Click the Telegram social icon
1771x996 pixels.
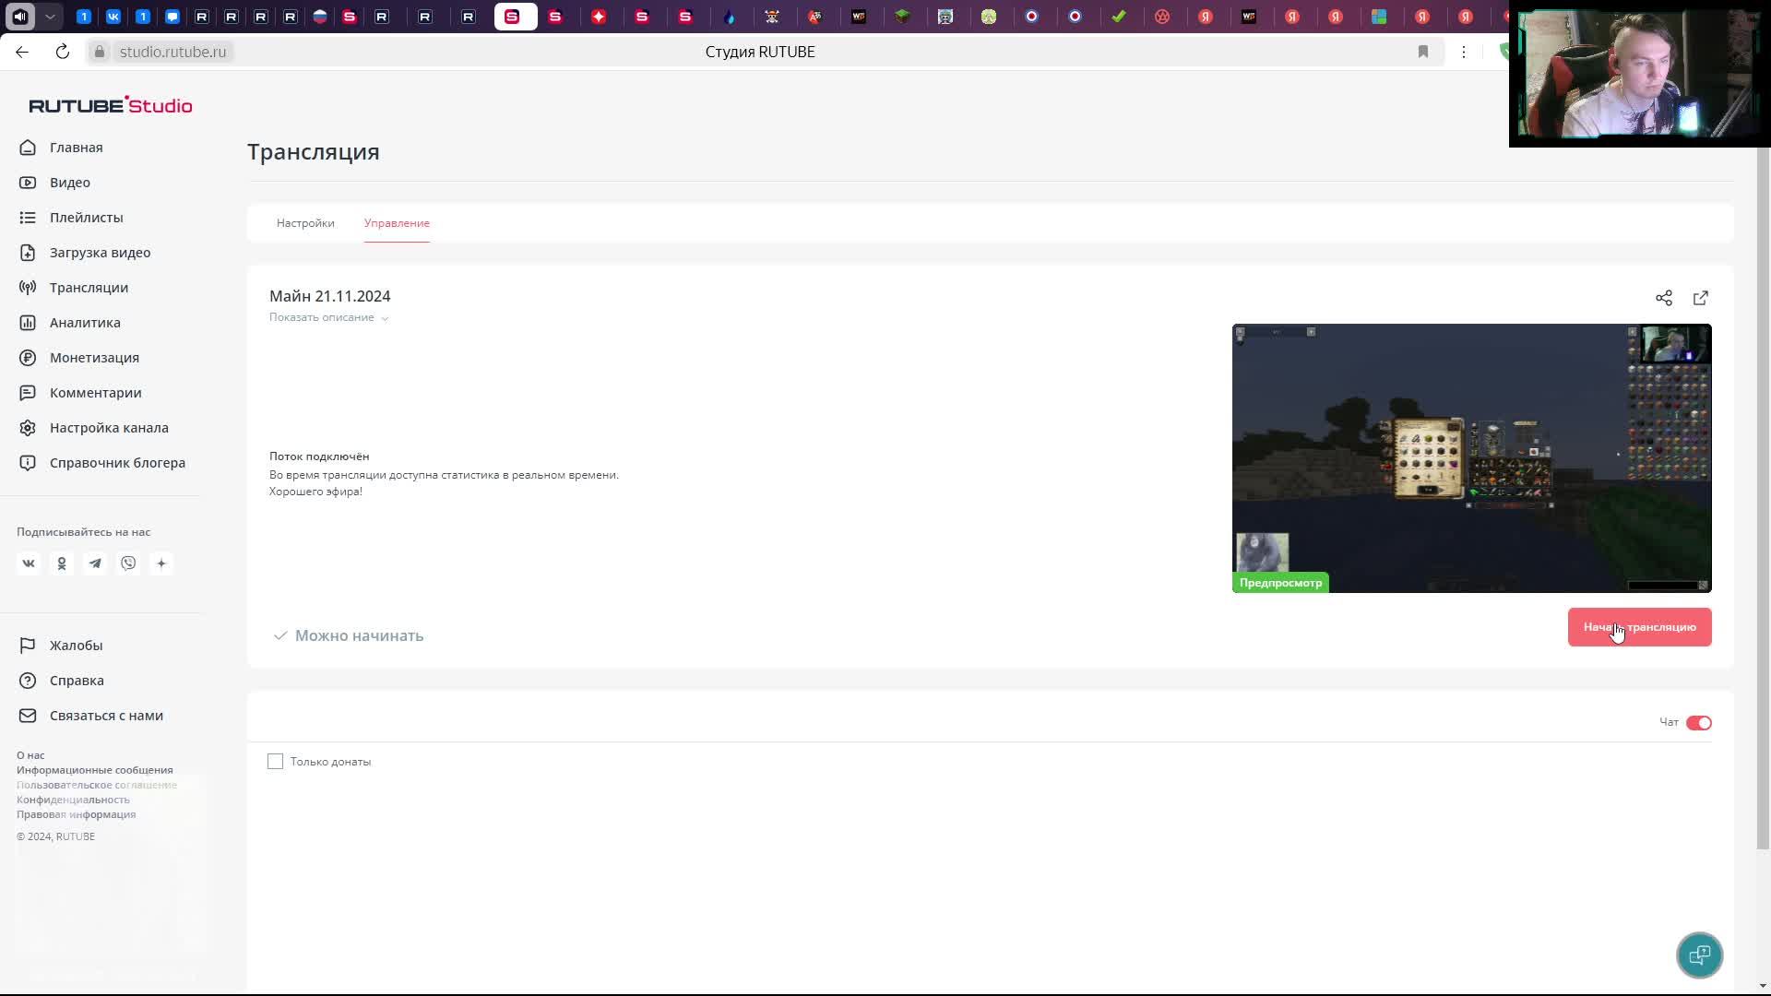95,563
